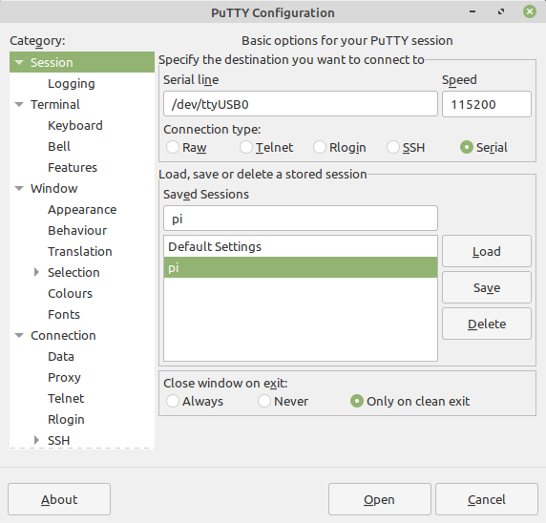Open the Proxy settings

(64, 377)
